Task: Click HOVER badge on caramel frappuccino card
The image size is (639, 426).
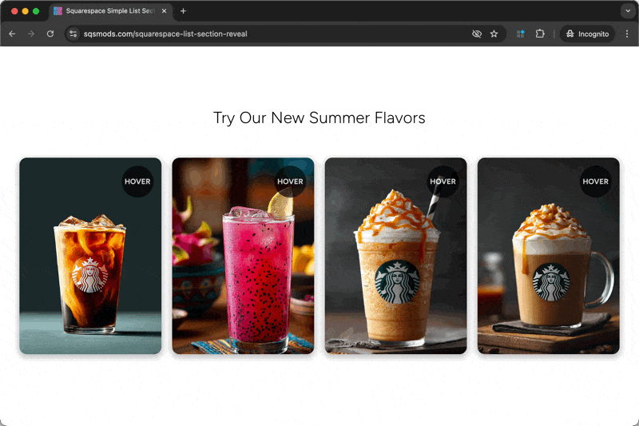Action: coord(443,181)
